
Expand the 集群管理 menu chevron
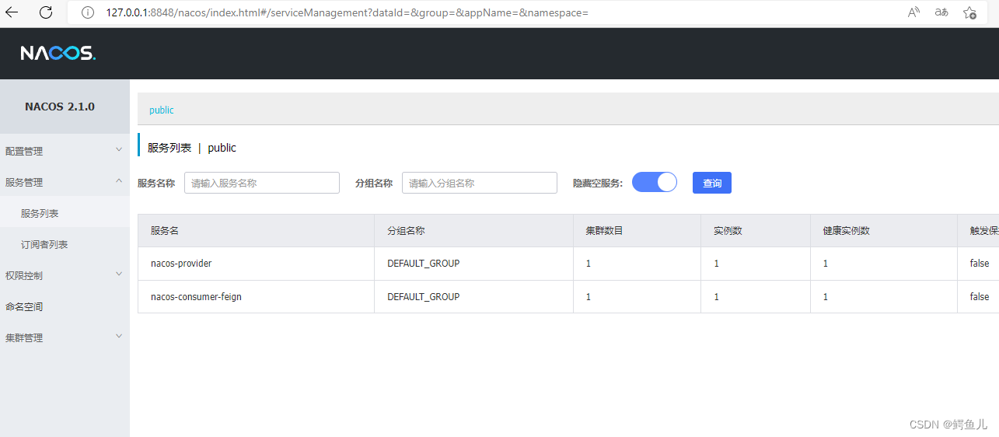pyautogui.click(x=119, y=336)
